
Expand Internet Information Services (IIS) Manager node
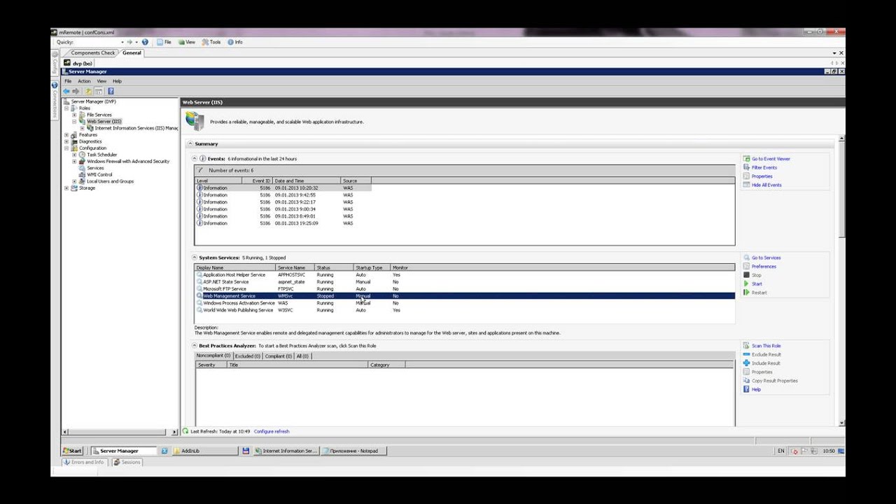(83, 128)
